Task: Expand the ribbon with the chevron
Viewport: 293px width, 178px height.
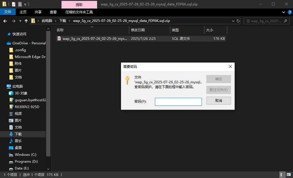Action: point(283,12)
